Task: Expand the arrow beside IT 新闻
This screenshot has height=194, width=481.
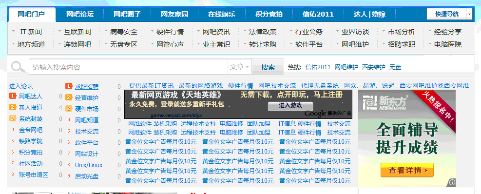Action: click(x=13, y=31)
